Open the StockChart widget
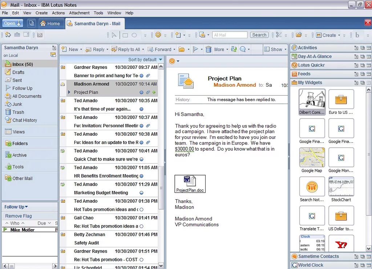This screenshot has width=372, height=269. pos(341,190)
